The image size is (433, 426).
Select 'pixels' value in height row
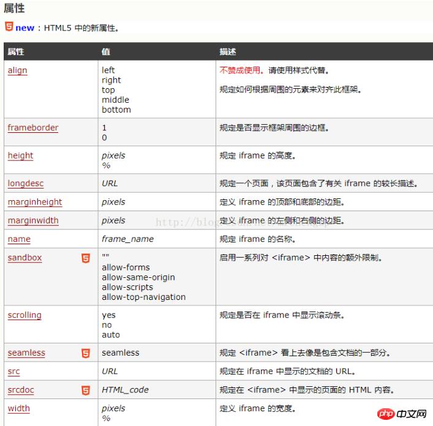(x=113, y=155)
